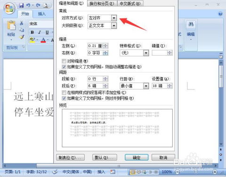This screenshot has height=177, width=226.
Task: Click the 左侧 indent spinner arrows
Action: (105, 46)
